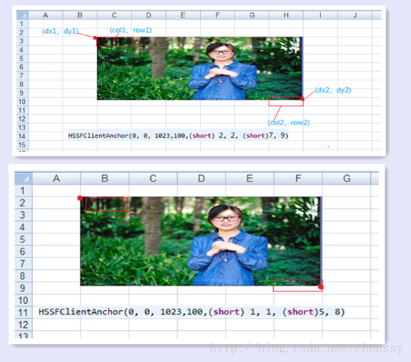Select column D header in the lower spreadsheet

click(x=201, y=179)
